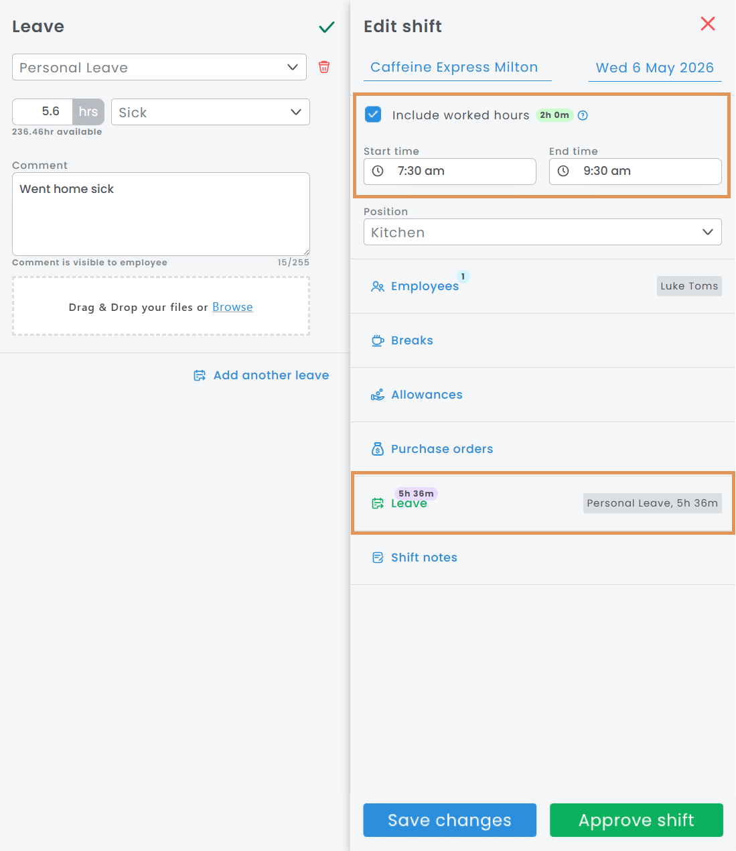Screen dimensions: 736x851
Task: Click the 2h 0m worked hours badge
Action: (555, 115)
